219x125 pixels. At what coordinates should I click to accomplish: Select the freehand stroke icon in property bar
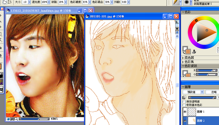tap(4, 2)
